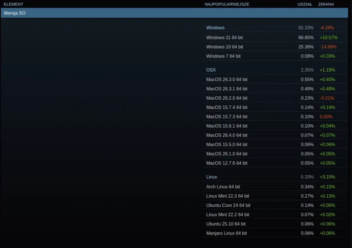Open the OSX category link
Viewport: 352px width, 248px height.
[211, 70]
